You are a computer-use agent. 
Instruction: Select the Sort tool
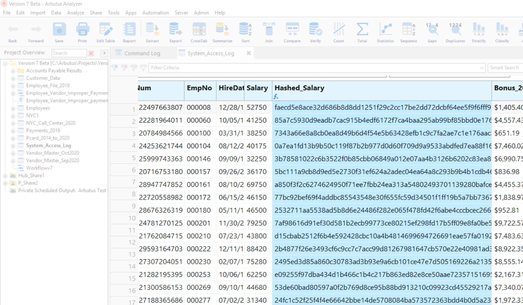[x=245, y=32]
